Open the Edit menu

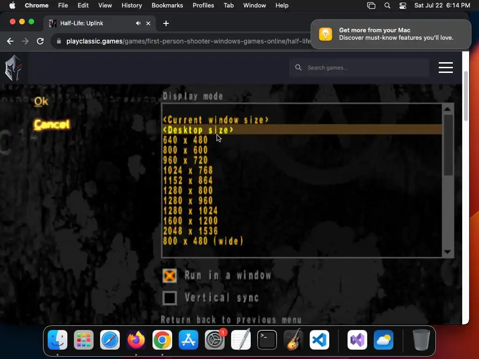pos(83,6)
